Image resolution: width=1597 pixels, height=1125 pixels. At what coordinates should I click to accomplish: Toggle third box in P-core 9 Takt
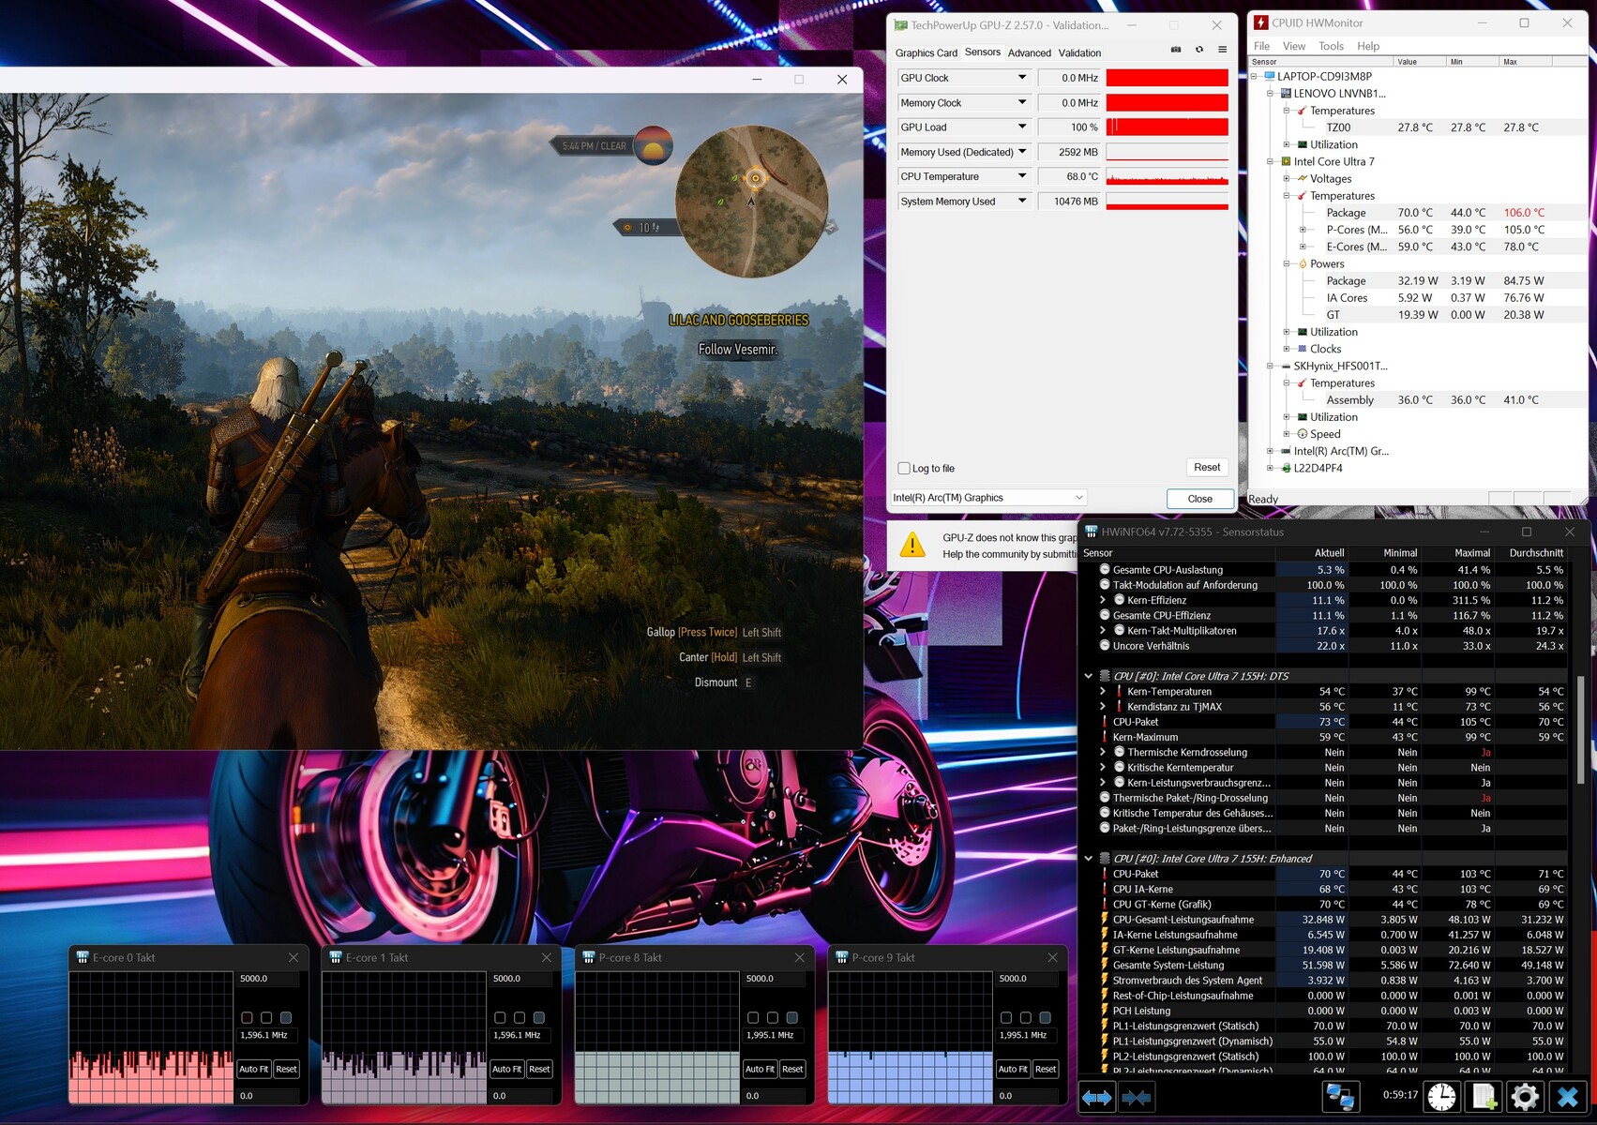(1046, 1017)
